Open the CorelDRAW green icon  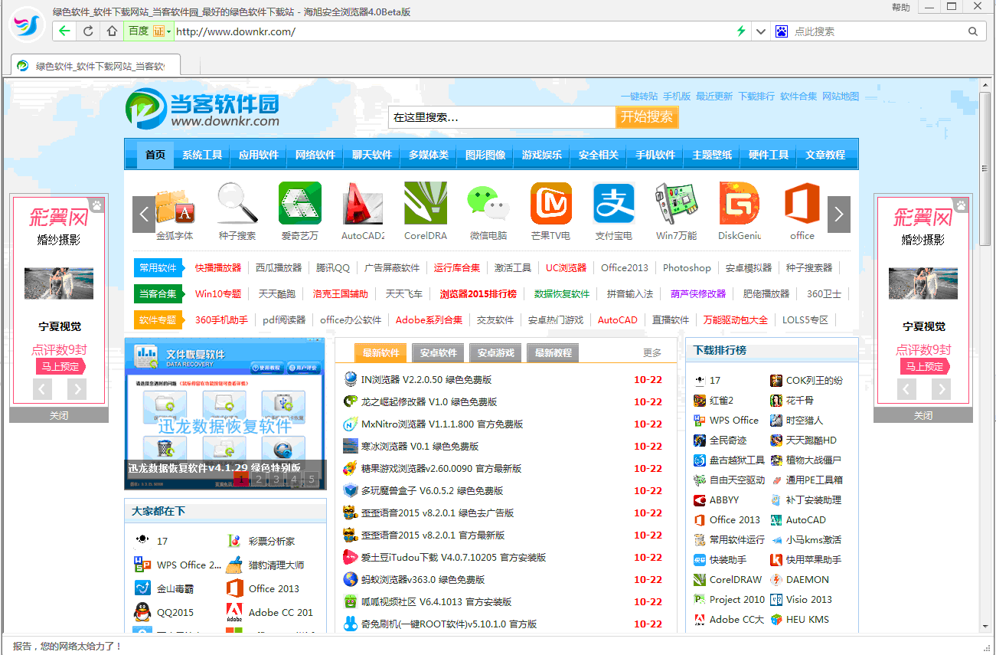point(426,203)
